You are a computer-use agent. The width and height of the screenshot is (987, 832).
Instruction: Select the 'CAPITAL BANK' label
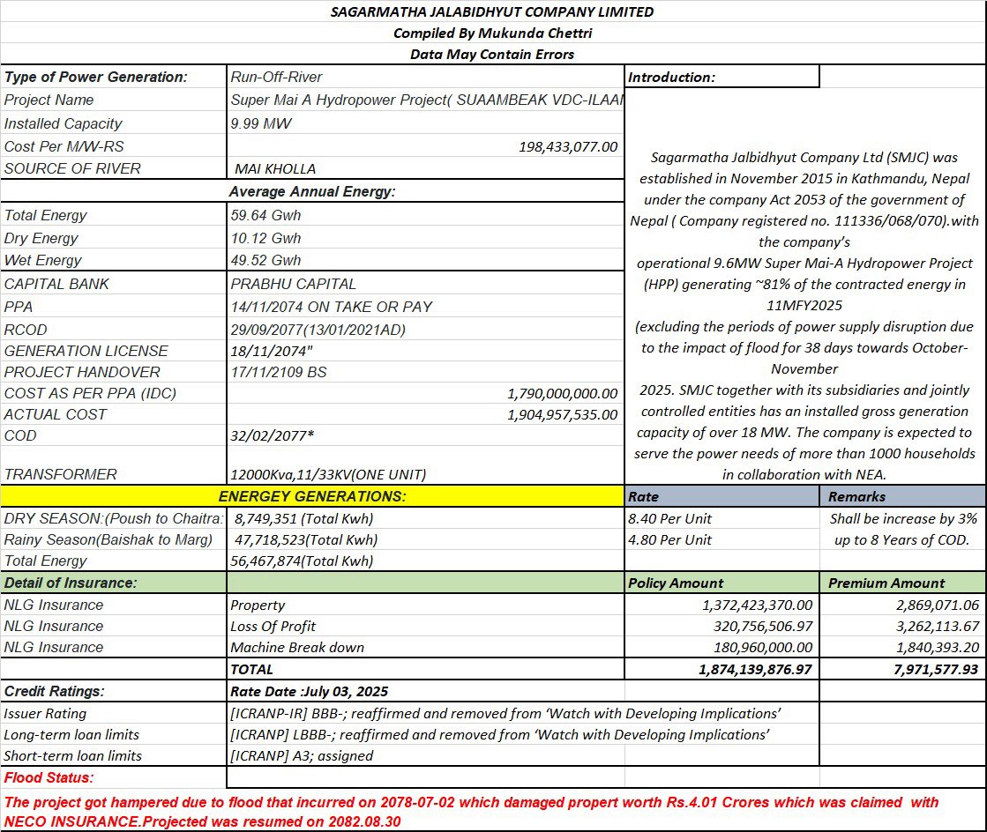pos(56,284)
